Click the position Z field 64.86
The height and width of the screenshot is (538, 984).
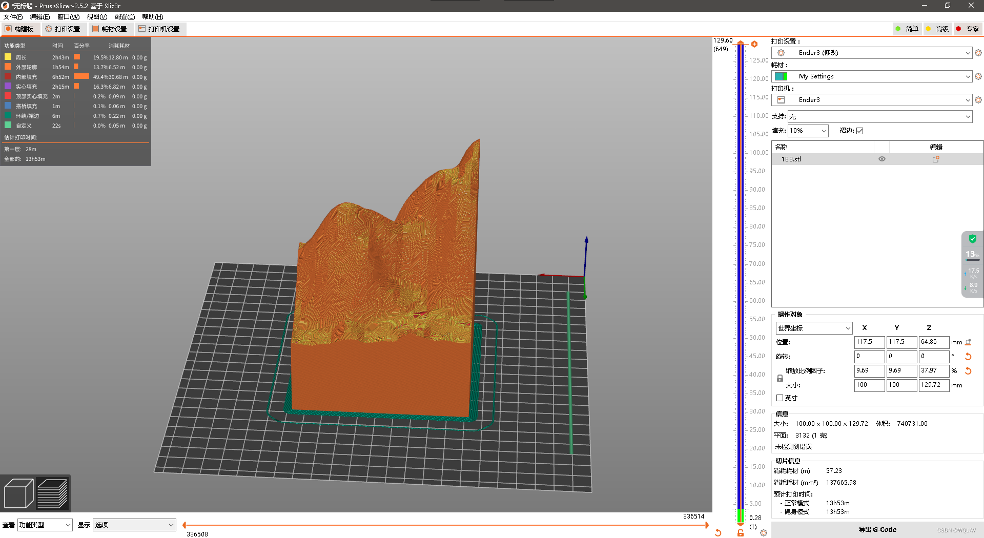[x=934, y=342]
